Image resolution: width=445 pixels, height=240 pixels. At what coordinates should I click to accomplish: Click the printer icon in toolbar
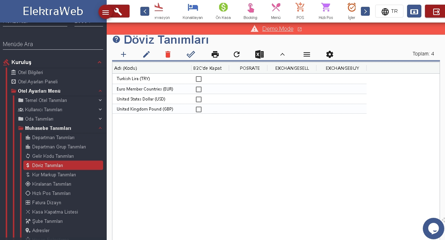point(215,54)
